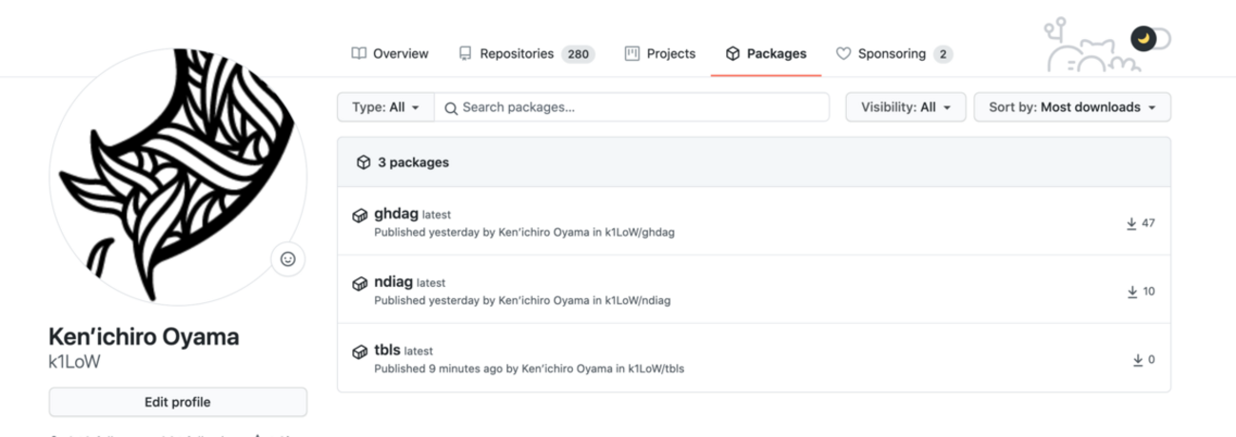Open the Sponsoring tab
Image resolution: width=1236 pixels, height=437 pixels.
coord(893,54)
